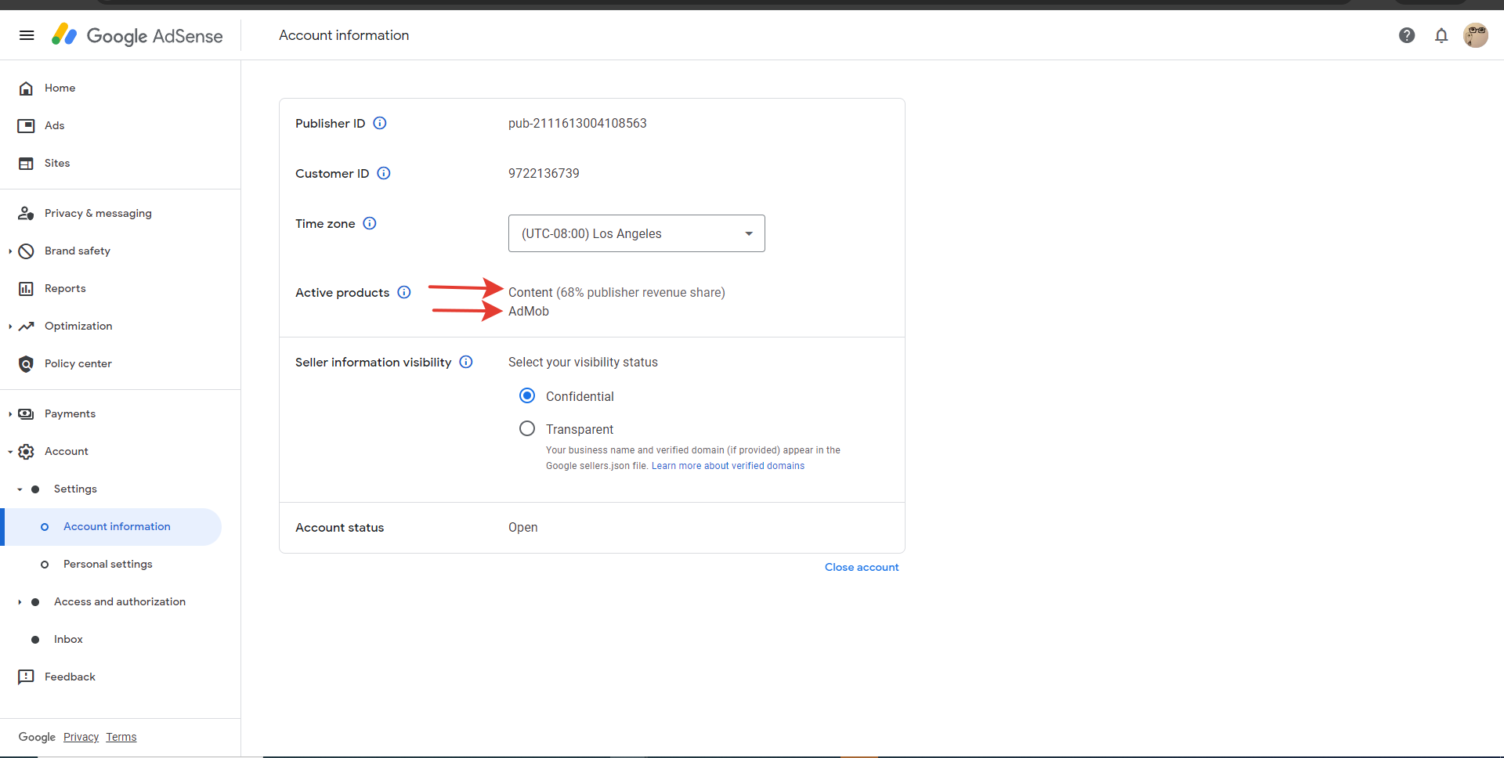Image resolution: width=1504 pixels, height=758 pixels.
Task: Expand the Payments section arrow
Action: coord(10,414)
